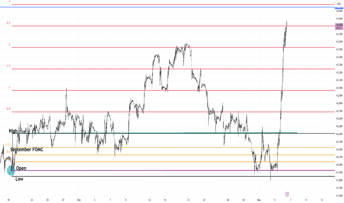Click the blue price label above 44,000
The height and width of the screenshot is (203, 344).
[x=339, y=7]
